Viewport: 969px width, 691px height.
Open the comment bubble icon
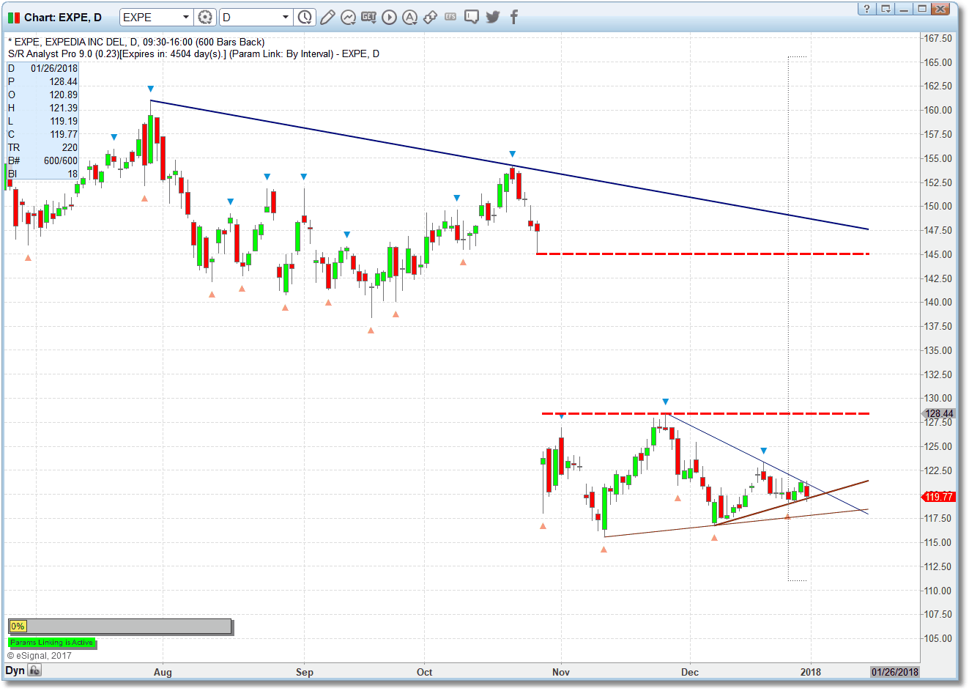[472, 17]
